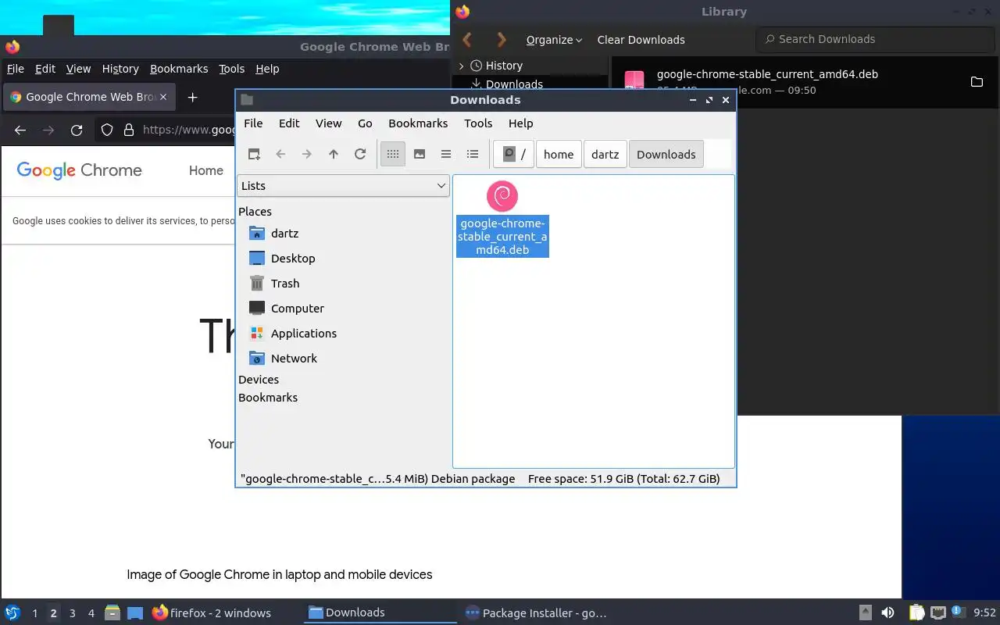Click the volume speaker tray icon
This screenshot has height=625, width=1000.
pos(887,612)
